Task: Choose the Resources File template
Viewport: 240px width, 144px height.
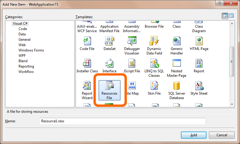Action: point(110,90)
